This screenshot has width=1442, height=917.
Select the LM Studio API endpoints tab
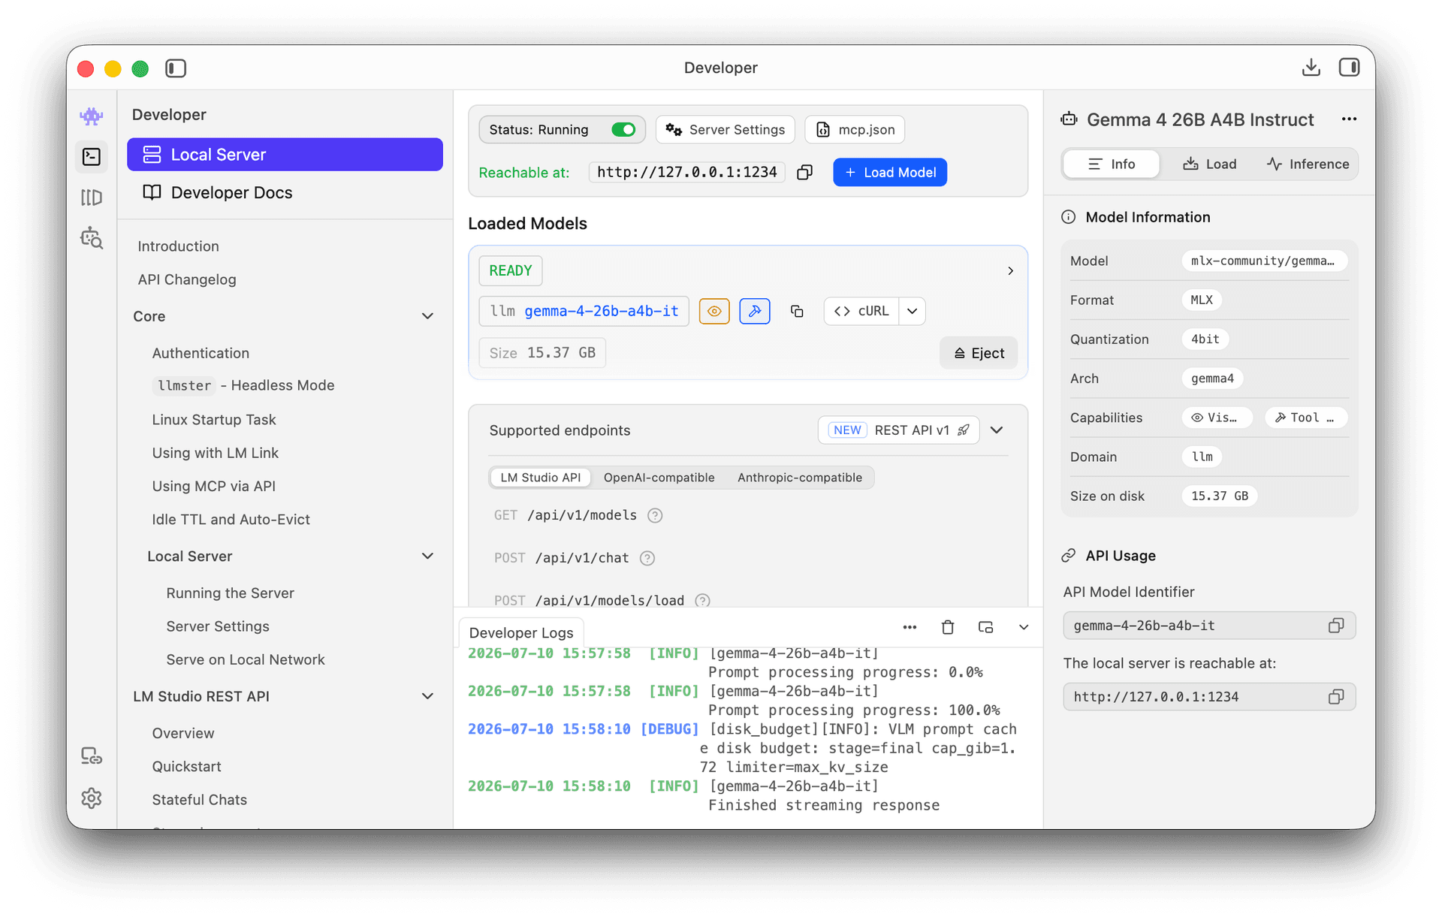click(x=540, y=478)
